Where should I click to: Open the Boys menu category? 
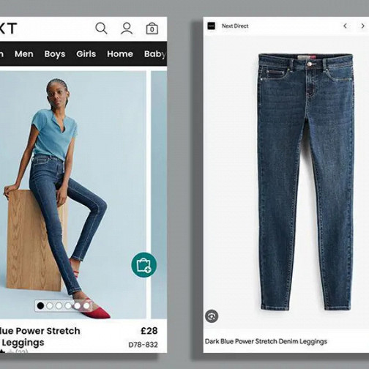click(55, 54)
